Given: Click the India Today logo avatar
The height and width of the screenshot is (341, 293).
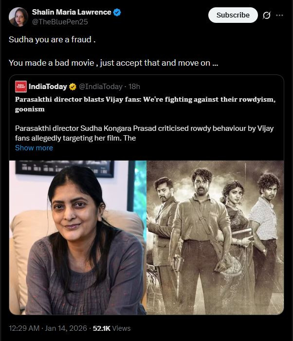Looking at the screenshot, I should click(20, 87).
